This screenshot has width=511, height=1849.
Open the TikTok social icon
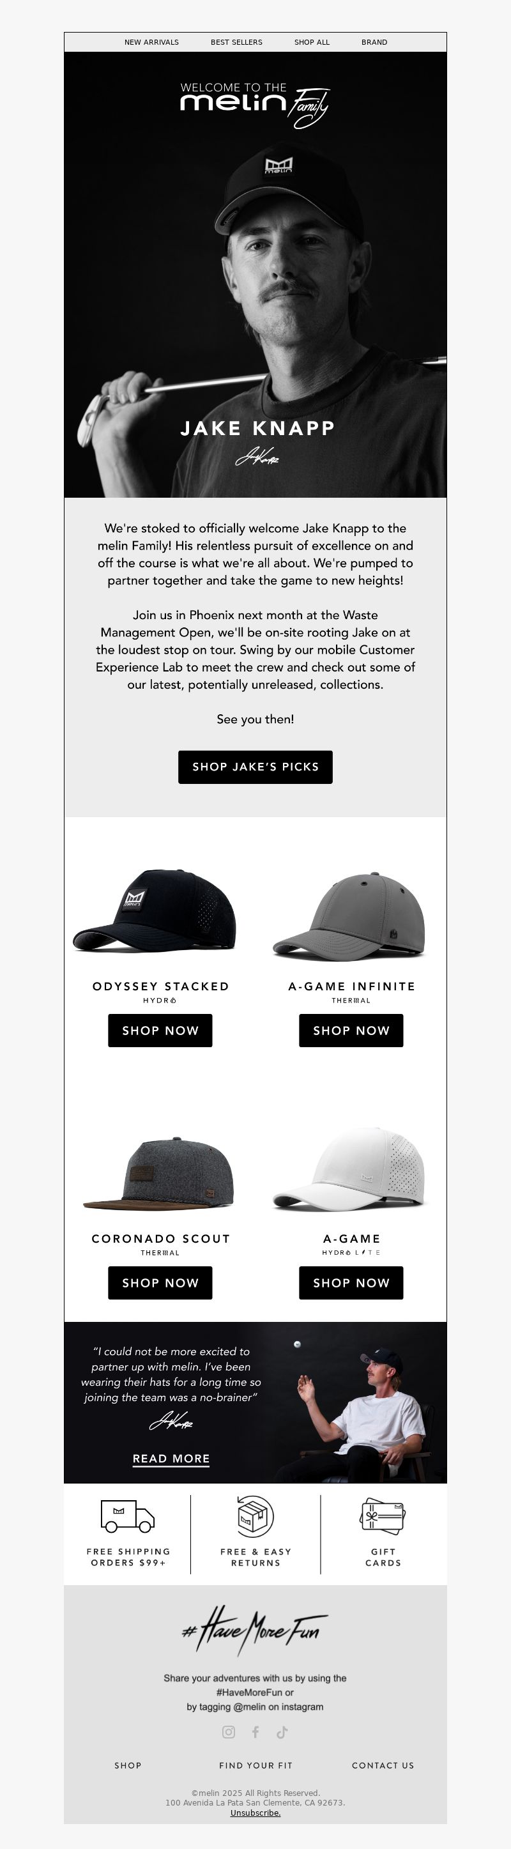click(x=282, y=1732)
